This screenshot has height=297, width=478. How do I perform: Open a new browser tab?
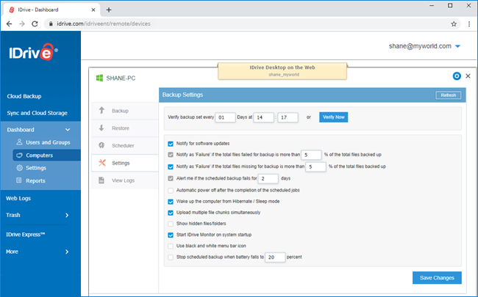109,10
